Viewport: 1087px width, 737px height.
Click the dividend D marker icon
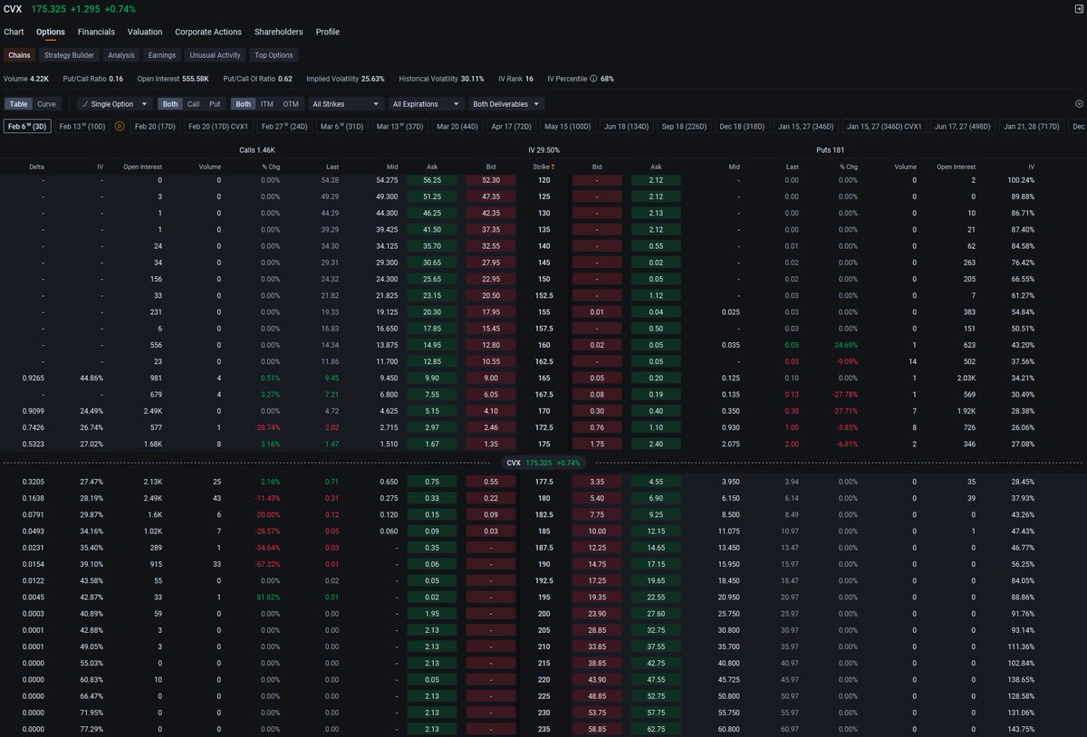120,127
